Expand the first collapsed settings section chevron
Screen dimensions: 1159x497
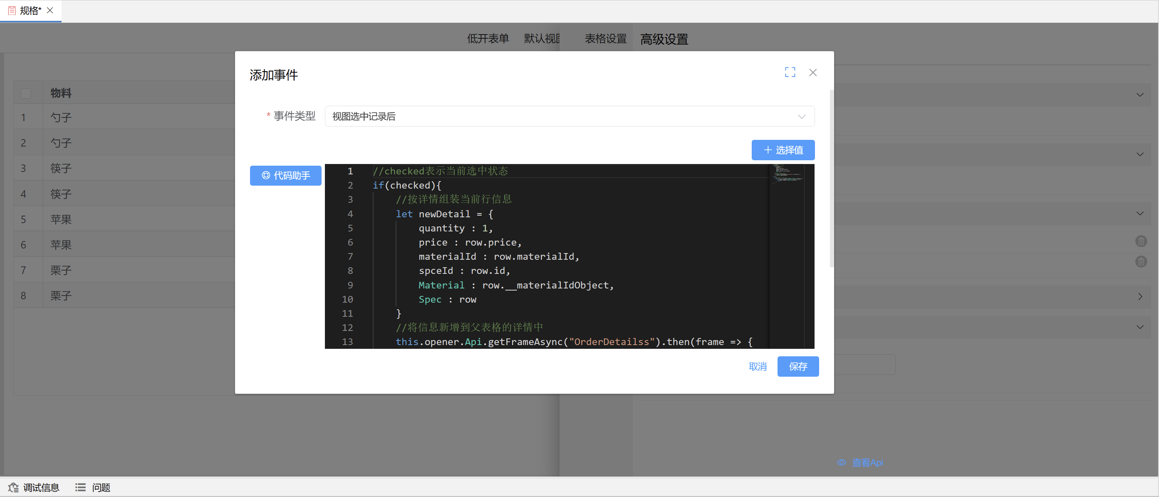point(1139,95)
